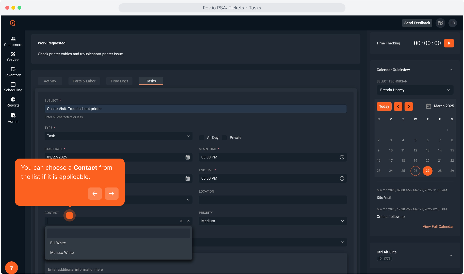The height and width of the screenshot is (274, 464).
Task: Open Reports from the sidebar
Action: point(13,102)
